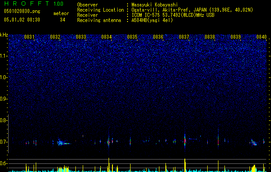Click receiver text ICOM IC-575 53.7492
This screenshot has width=271, height=172.
click(173, 15)
